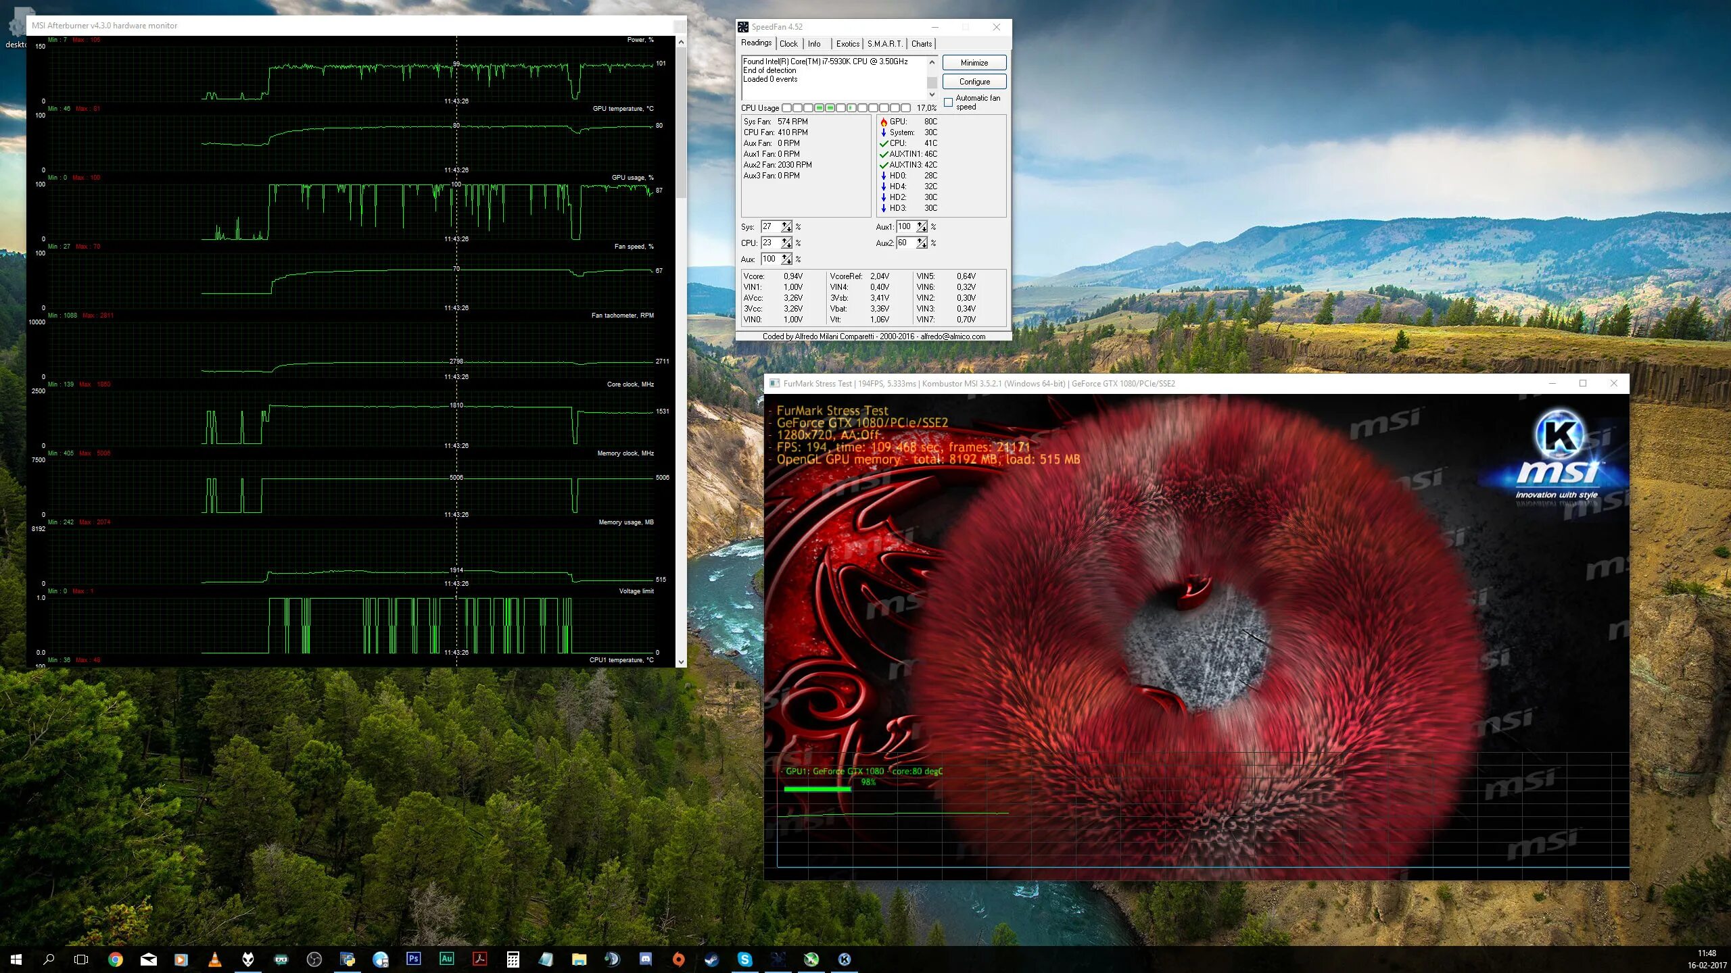Open Adobe Acrobat taskbar icon
Viewport: 1731px width, 973px height.
pos(480,959)
